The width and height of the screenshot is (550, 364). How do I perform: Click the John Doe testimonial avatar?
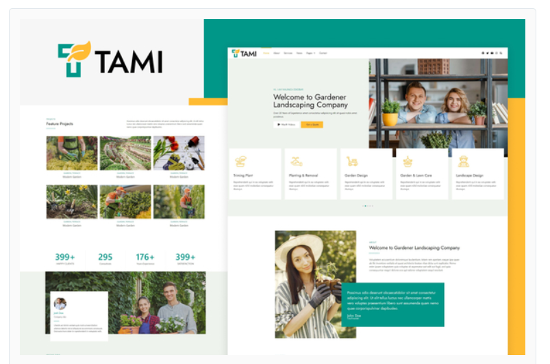tap(60, 304)
